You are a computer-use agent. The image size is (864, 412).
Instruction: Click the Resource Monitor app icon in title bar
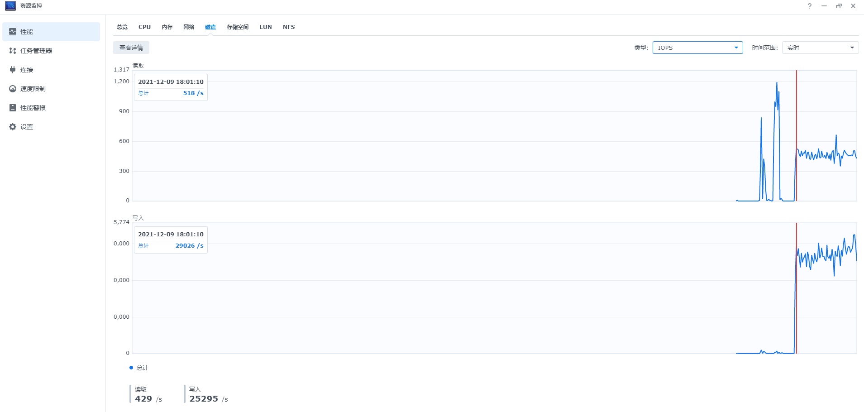10,6
